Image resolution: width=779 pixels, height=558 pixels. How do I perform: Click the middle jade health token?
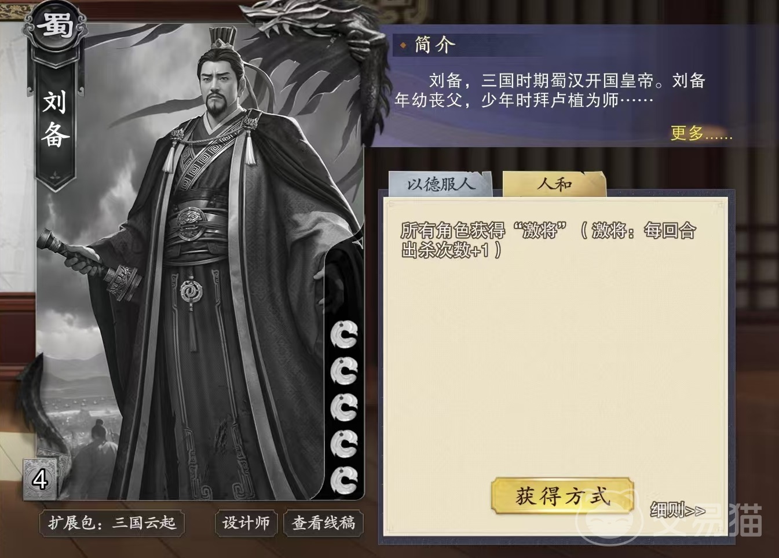(x=344, y=408)
